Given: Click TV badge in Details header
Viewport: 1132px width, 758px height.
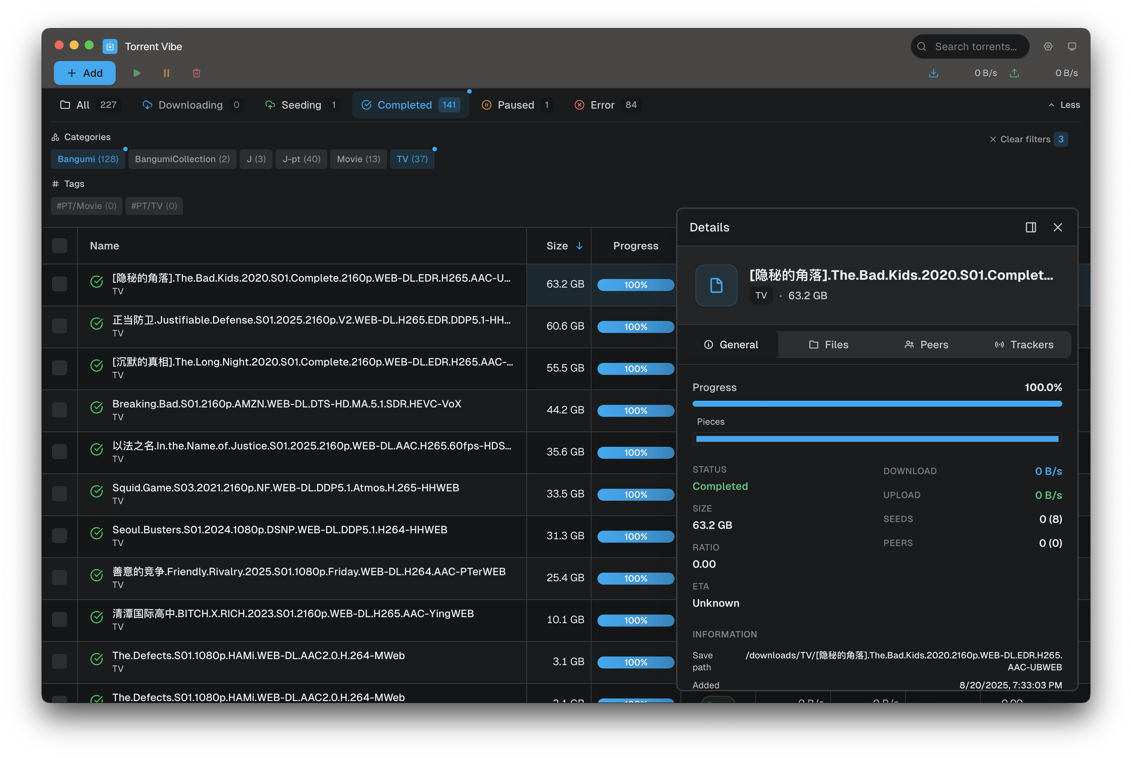Looking at the screenshot, I should point(761,296).
